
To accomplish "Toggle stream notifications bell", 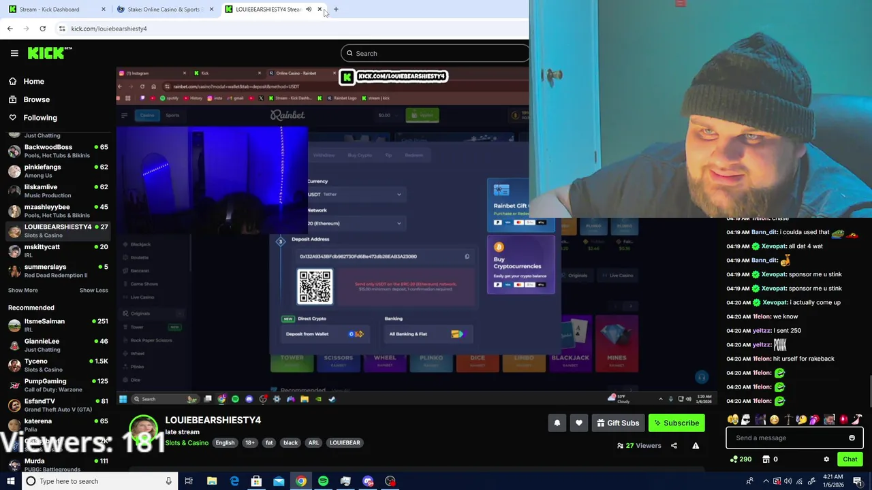I will pos(557,423).
